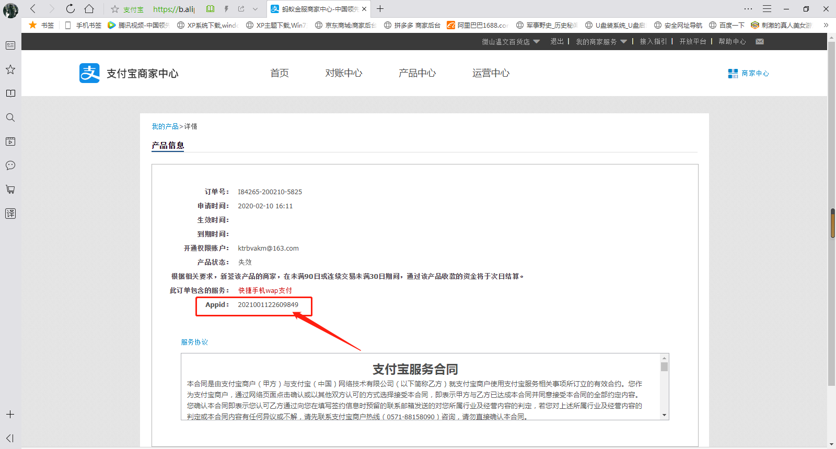Viewport: 836px width, 449px height.
Task: Open XP系统下载 bookmark
Action: tap(208, 25)
